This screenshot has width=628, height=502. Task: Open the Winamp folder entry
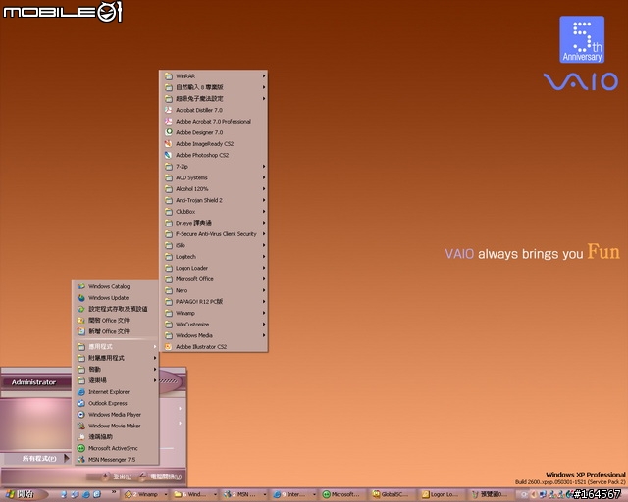click(x=214, y=313)
